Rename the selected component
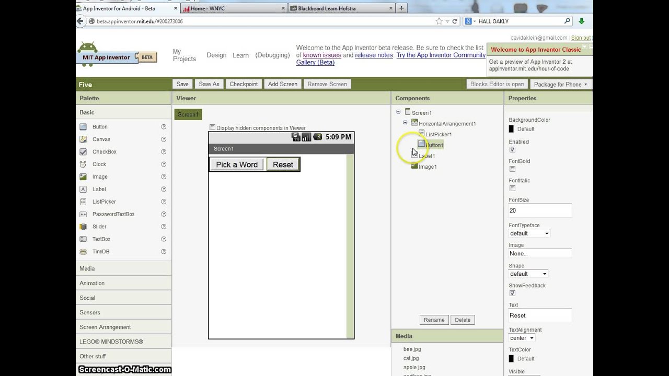Viewport: 669px width, 376px height. point(434,320)
